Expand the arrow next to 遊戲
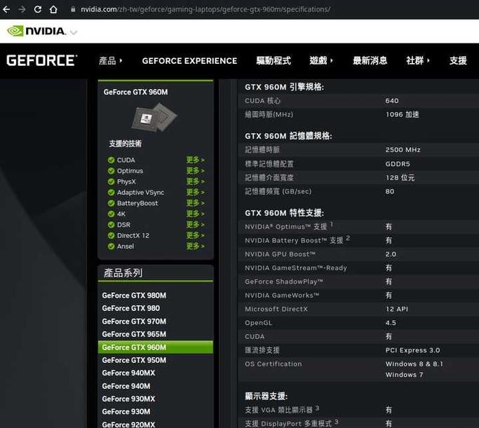Image resolution: width=479 pixels, height=428 pixels. (x=332, y=61)
